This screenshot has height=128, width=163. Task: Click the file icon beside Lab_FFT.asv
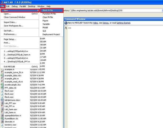pos(2,103)
